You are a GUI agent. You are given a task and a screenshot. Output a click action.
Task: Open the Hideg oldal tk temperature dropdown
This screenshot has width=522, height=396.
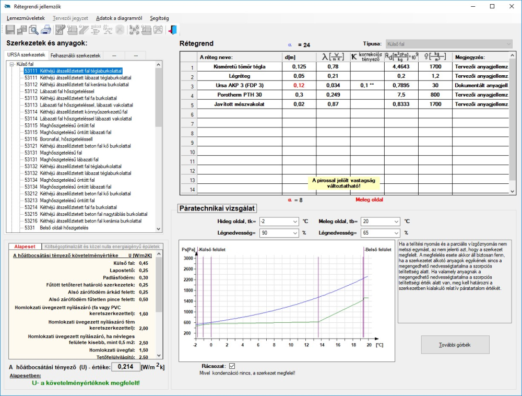(296, 221)
